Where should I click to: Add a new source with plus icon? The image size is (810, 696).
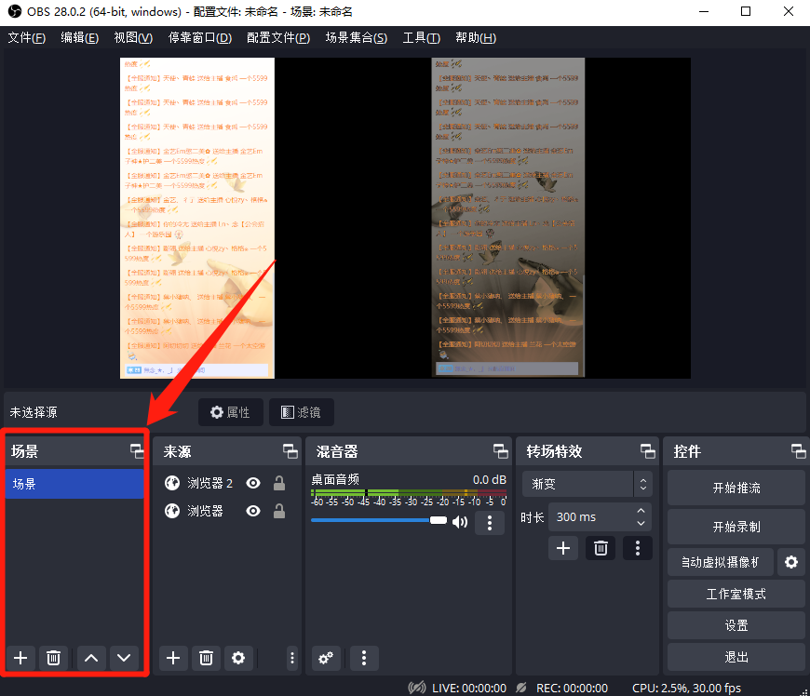(172, 658)
